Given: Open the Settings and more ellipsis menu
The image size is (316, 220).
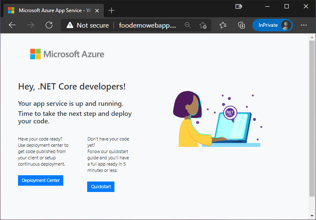Looking at the screenshot, I should pos(304,25).
